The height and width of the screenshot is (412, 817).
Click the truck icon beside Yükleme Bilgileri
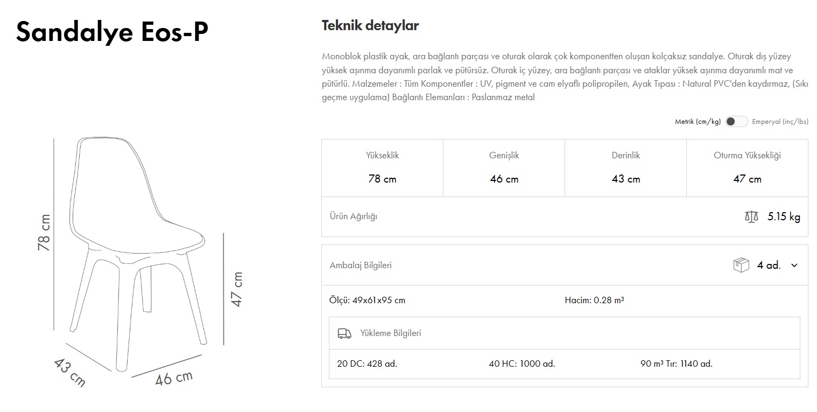click(x=344, y=333)
